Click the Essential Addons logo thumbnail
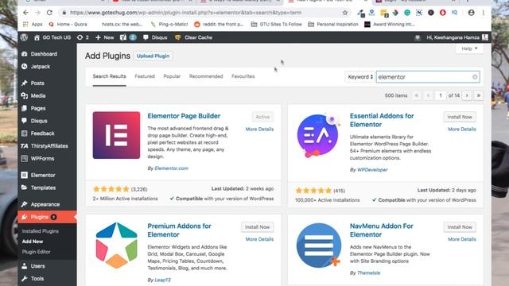This screenshot has width=509, height=286. [318, 136]
